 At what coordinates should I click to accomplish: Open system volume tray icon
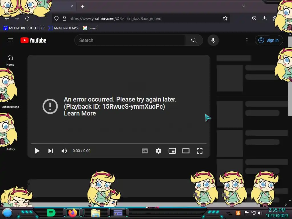coord(260,213)
